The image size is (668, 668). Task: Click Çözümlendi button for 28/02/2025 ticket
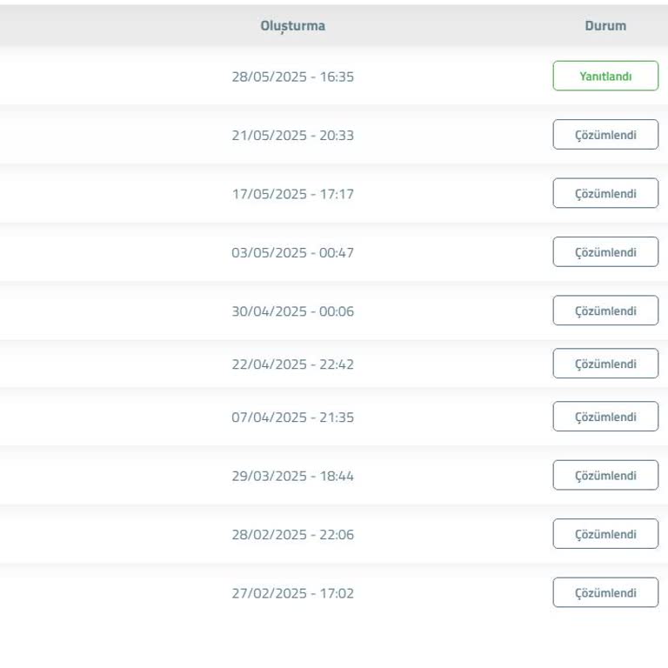(x=605, y=534)
